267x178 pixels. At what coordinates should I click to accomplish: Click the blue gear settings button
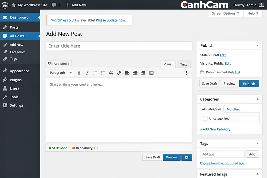coord(187,157)
